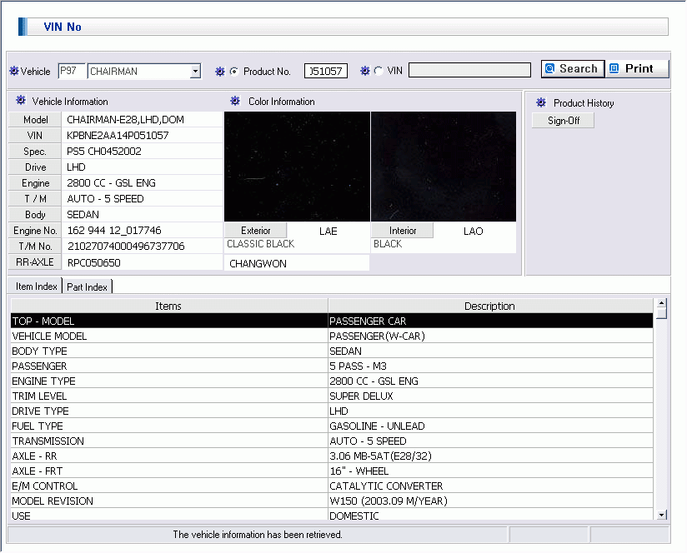Viewport: 687px width, 553px height.
Task: Click the LAE exterior color code
Action: [x=328, y=231]
